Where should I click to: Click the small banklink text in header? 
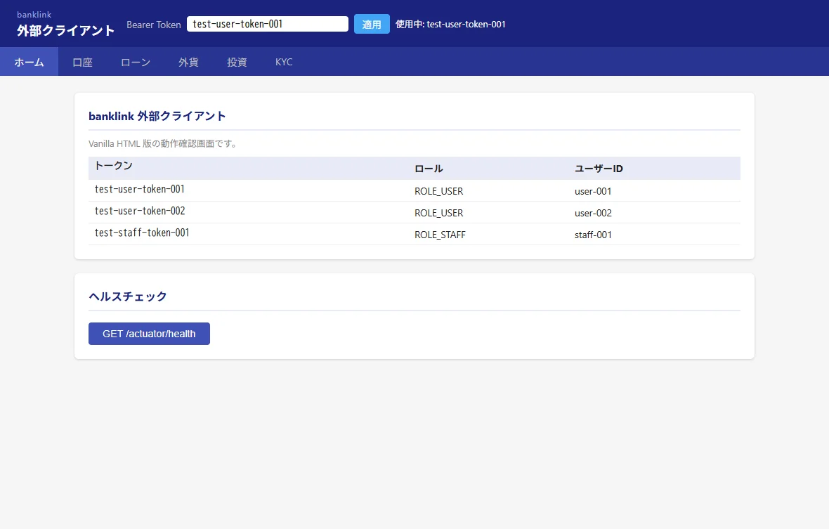point(34,15)
